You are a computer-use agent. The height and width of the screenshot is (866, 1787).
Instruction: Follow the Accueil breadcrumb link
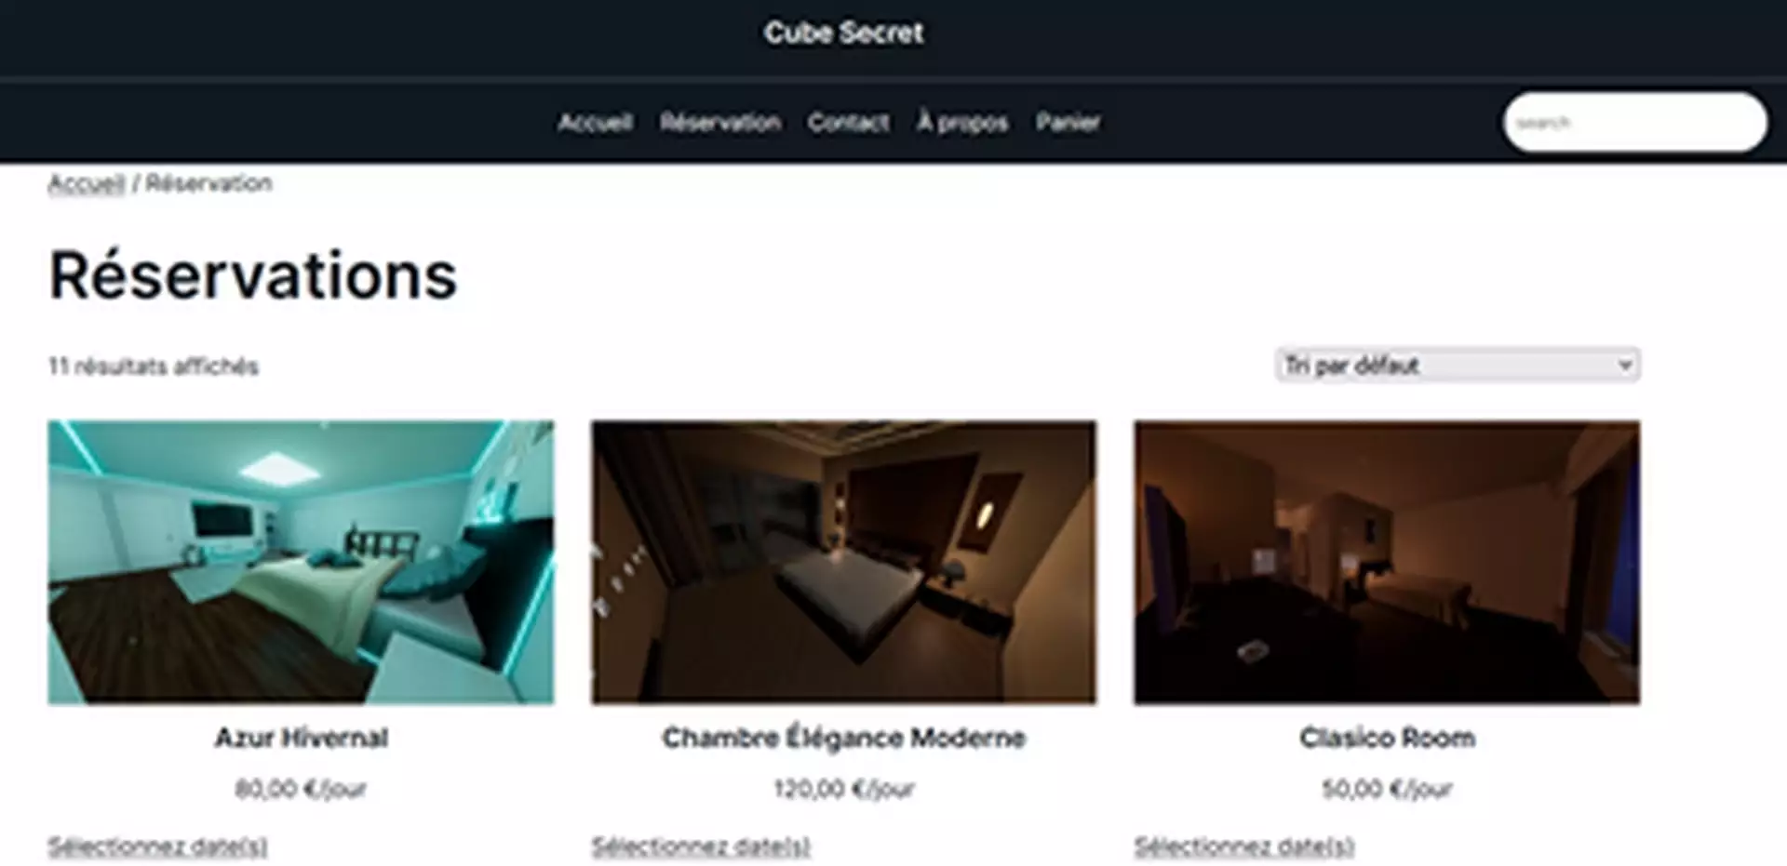[86, 183]
